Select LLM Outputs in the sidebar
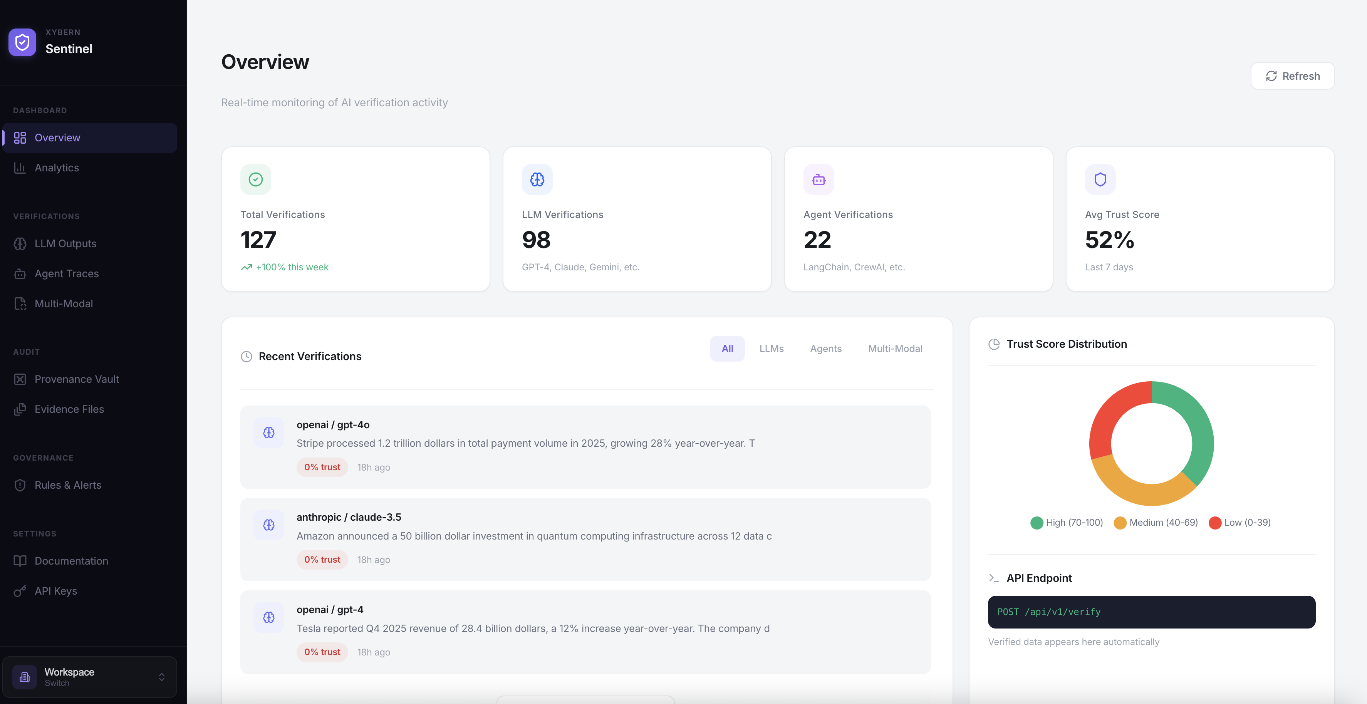 (x=65, y=243)
